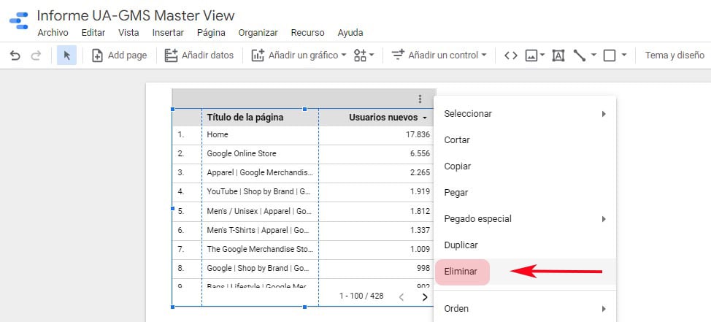
Task: Click the Redo arrow icon
Action: pyautogui.click(x=36, y=55)
